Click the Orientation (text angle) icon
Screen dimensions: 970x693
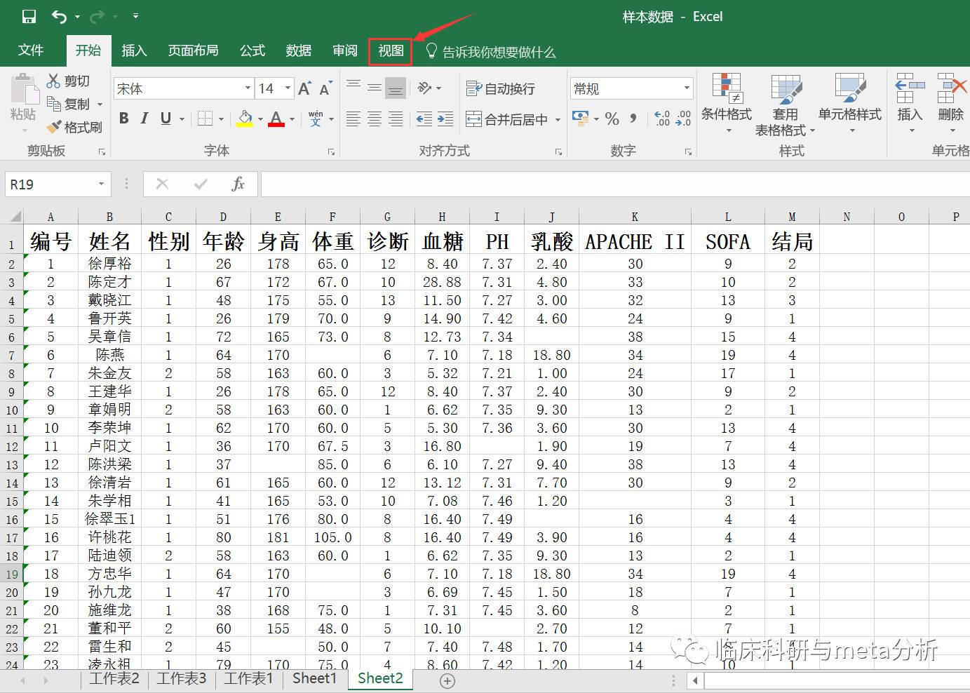425,88
